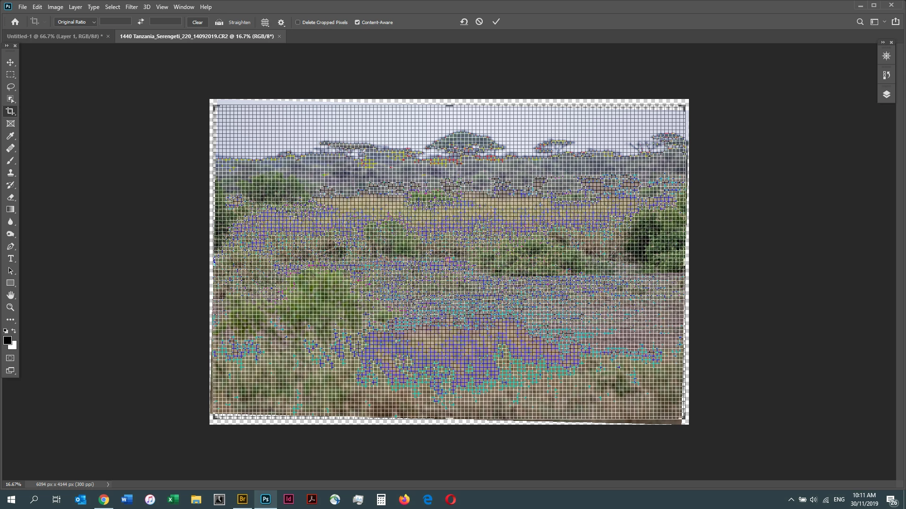This screenshot has height=509, width=906.
Task: Select the Lasso tool
Action: 10,87
